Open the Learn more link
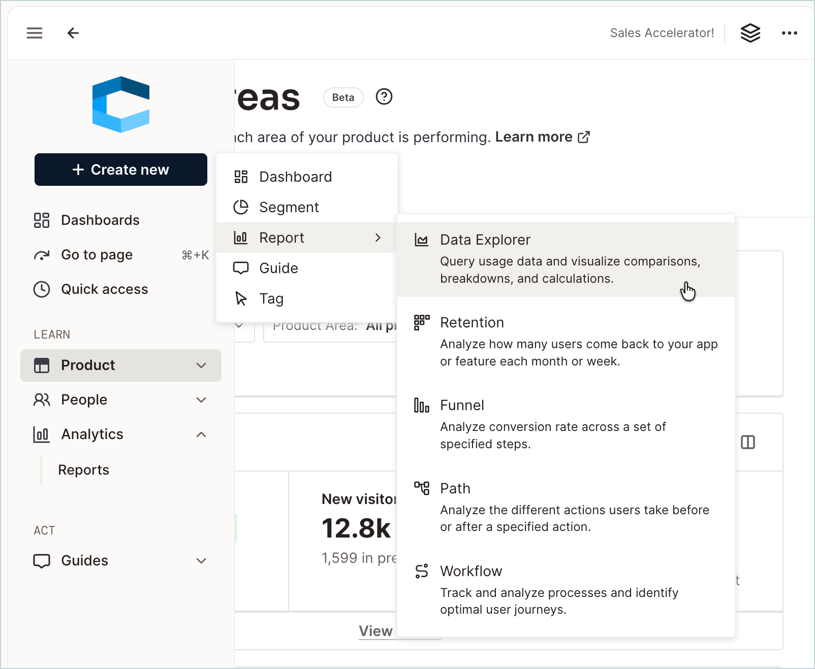The height and width of the screenshot is (669, 815). click(542, 137)
